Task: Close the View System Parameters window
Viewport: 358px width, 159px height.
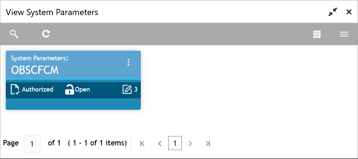Action: click(349, 12)
